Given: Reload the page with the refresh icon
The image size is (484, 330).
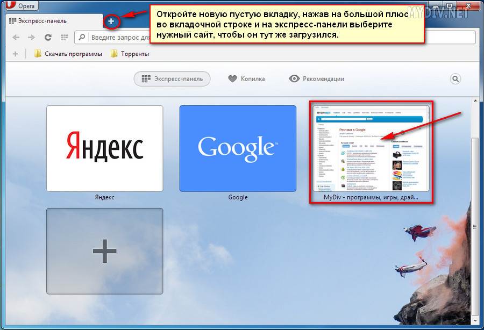Looking at the screenshot, I should (x=48, y=37).
